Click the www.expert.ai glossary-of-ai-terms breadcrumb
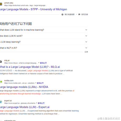The width and height of the screenshot is (121, 121). tap(20, 103)
